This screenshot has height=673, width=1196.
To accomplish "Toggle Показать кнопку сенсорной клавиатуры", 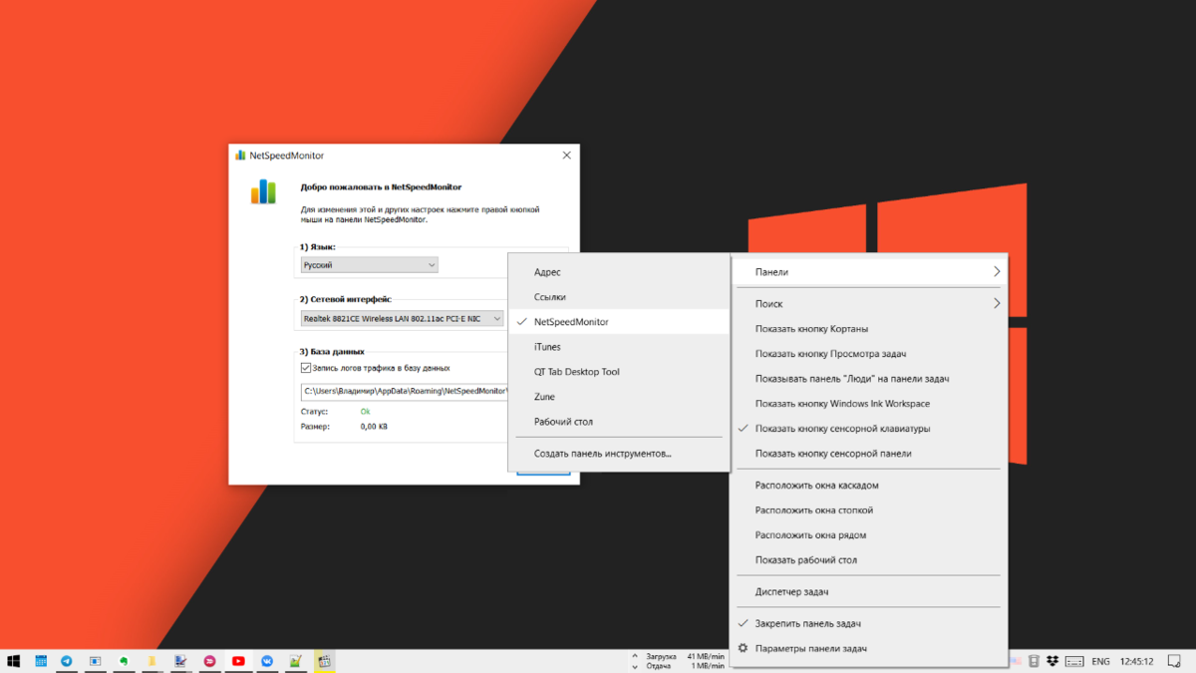I will click(868, 429).
